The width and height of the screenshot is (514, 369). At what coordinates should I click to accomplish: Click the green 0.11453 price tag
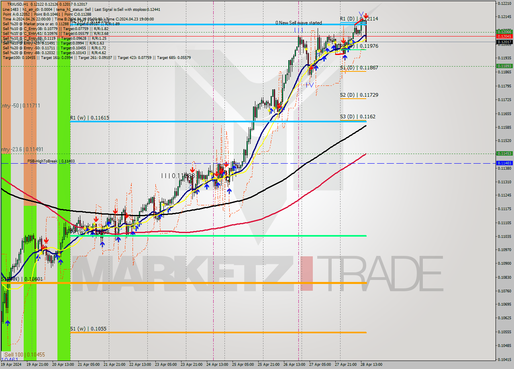click(504, 153)
